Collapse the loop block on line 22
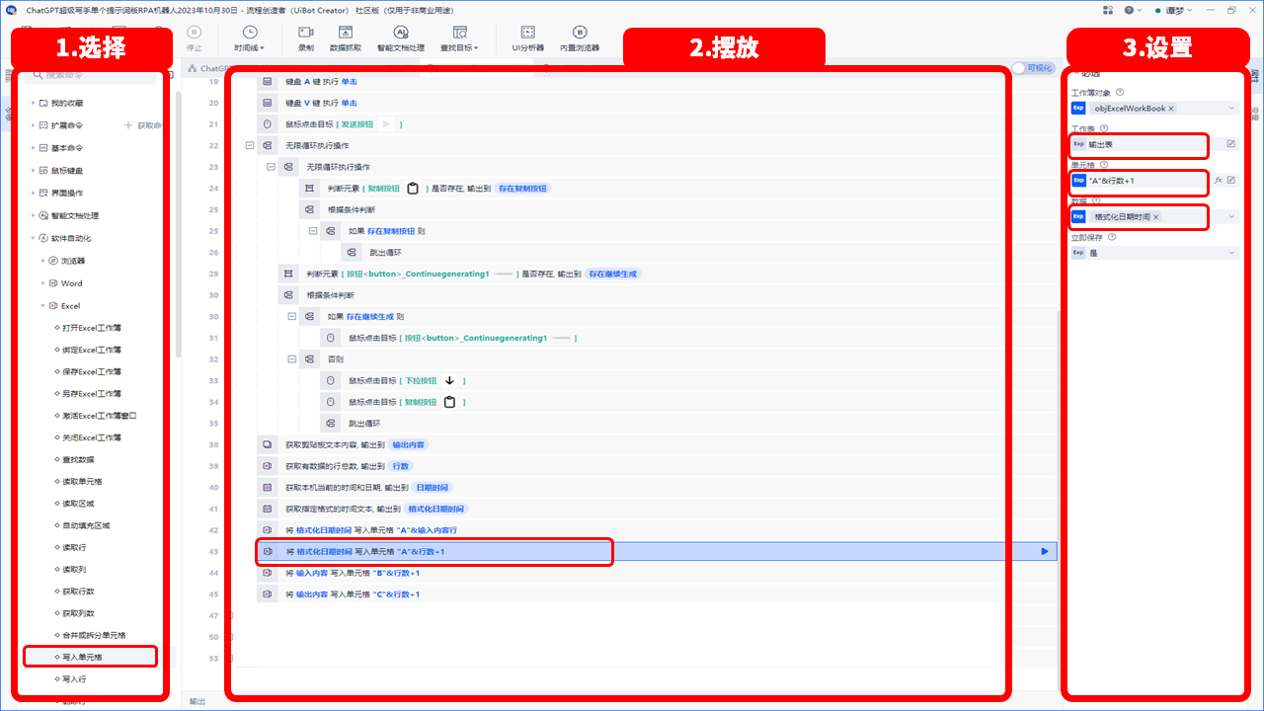Image resolution: width=1264 pixels, height=711 pixels. click(250, 145)
